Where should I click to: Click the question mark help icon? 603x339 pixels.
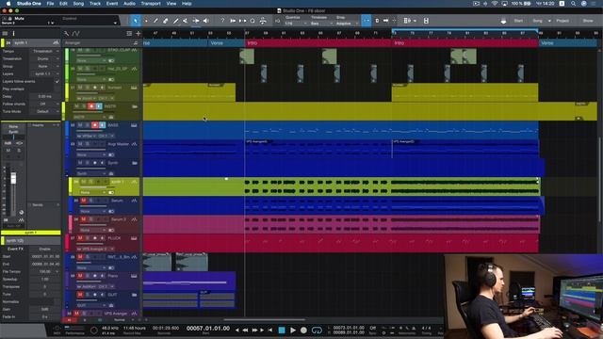[x=222, y=21]
